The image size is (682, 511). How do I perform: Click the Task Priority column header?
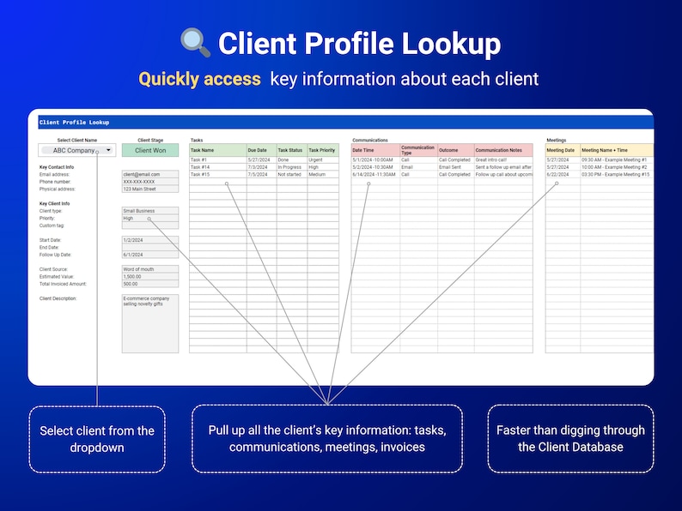point(323,150)
